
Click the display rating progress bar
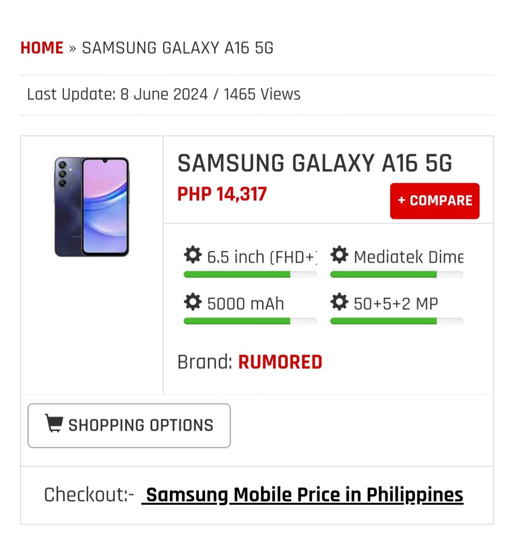[250, 275]
